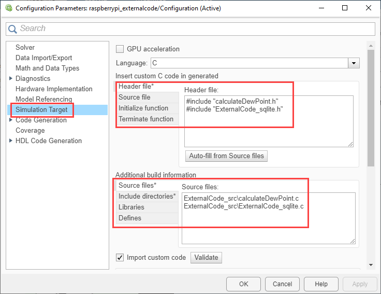Viewport: 381px width, 294px height.
Task: Select the Include directories tab
Action: [x=147, y=196]
